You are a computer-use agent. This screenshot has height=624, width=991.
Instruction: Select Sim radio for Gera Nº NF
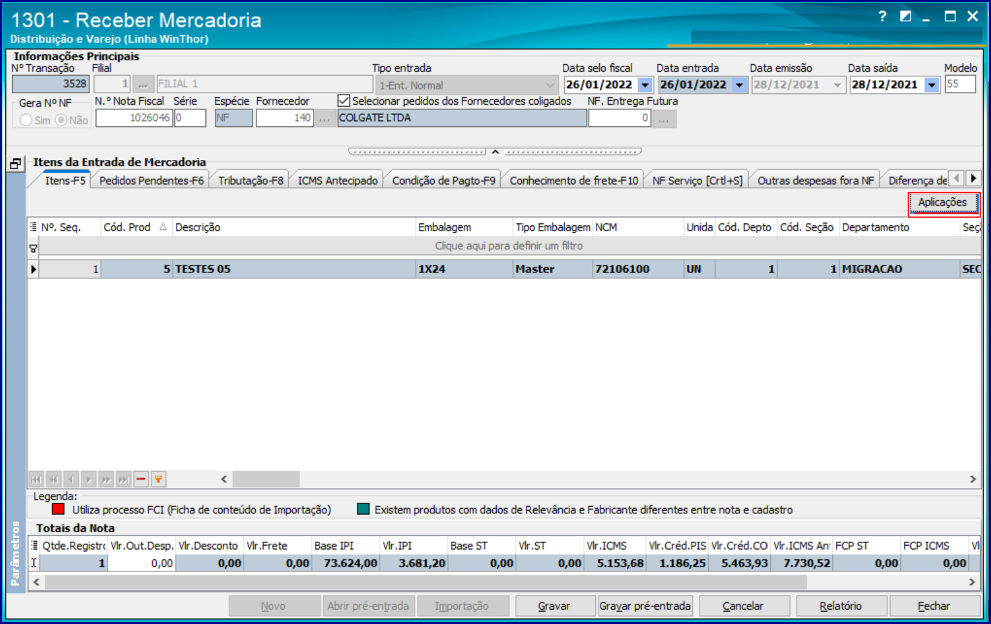26,120
